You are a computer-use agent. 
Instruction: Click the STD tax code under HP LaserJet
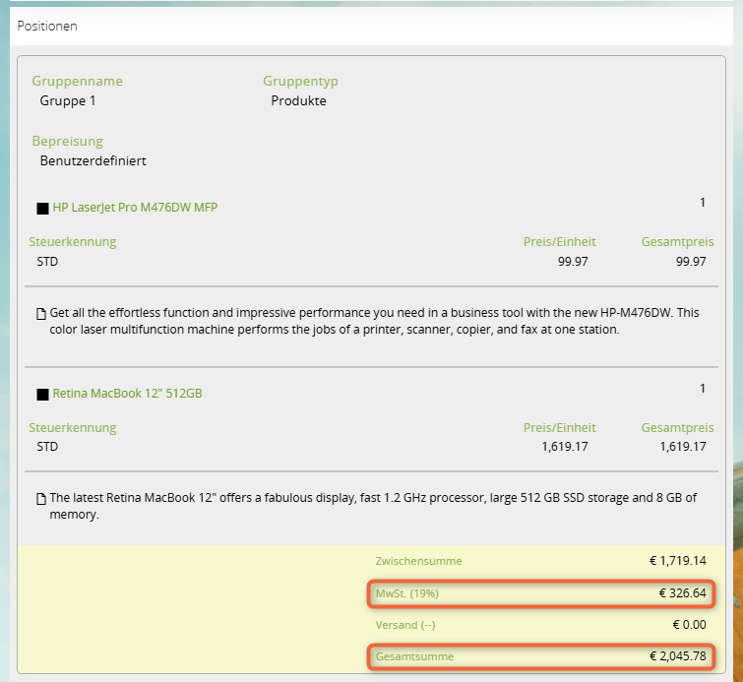tap(47, 262)
